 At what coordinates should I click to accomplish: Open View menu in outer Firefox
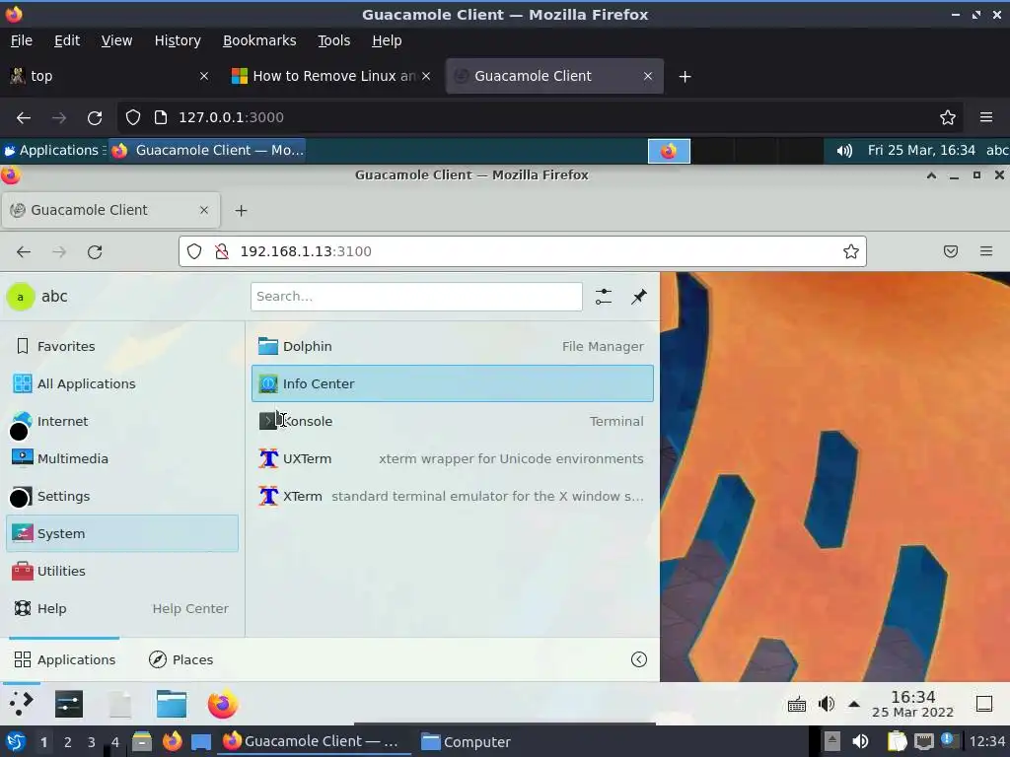tap(116, 40)
